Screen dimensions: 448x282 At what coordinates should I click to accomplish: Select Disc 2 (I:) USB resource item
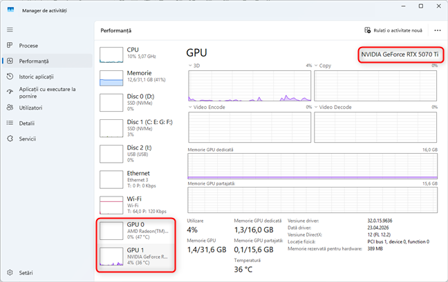point(136,154)
